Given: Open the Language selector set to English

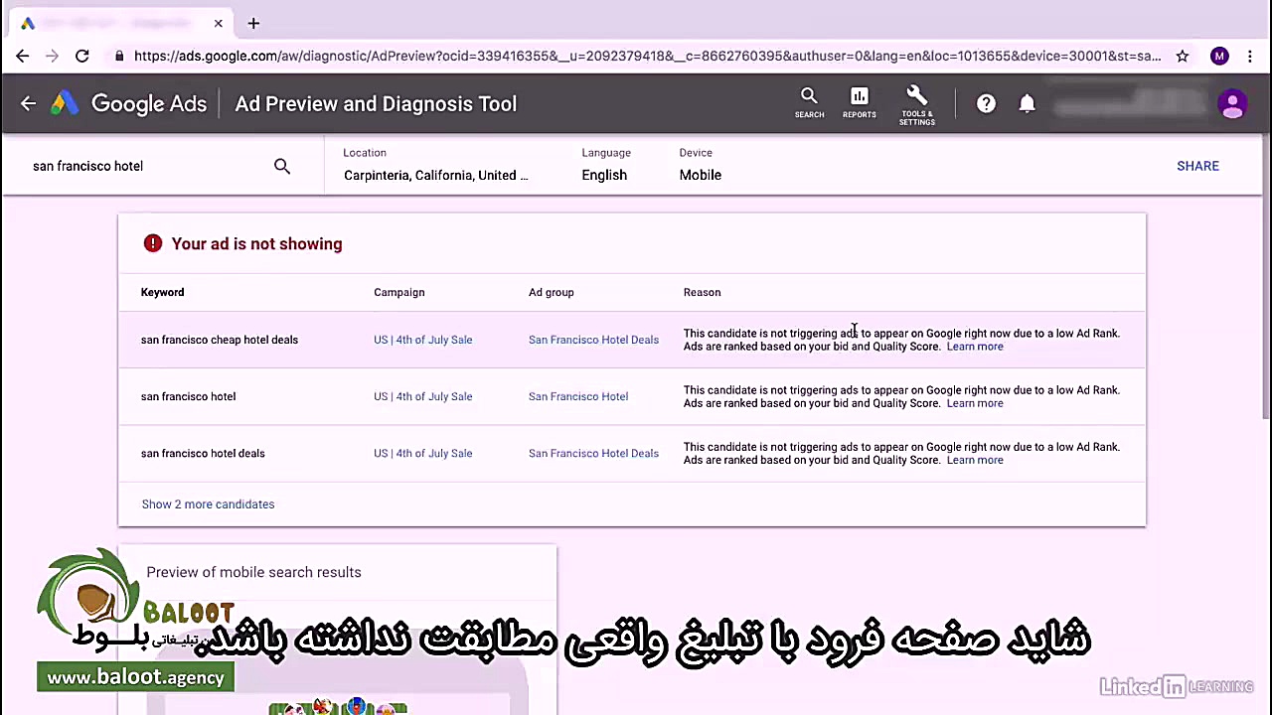Looking at the screenshot, I should click(604, 175).
